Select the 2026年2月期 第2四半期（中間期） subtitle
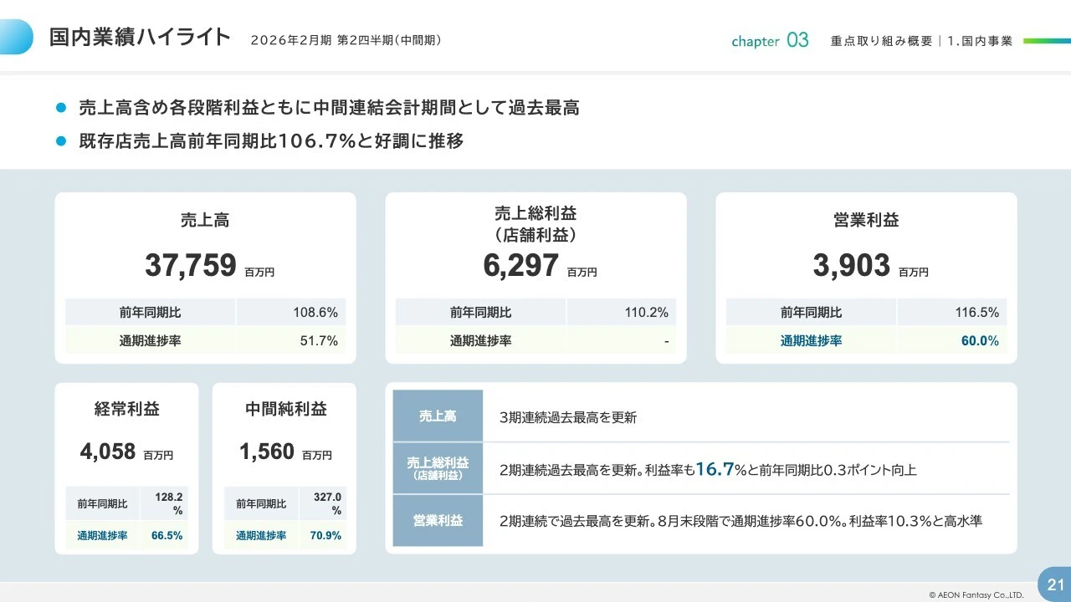The height and width of the screenshot is (602, 1071). 346,39
